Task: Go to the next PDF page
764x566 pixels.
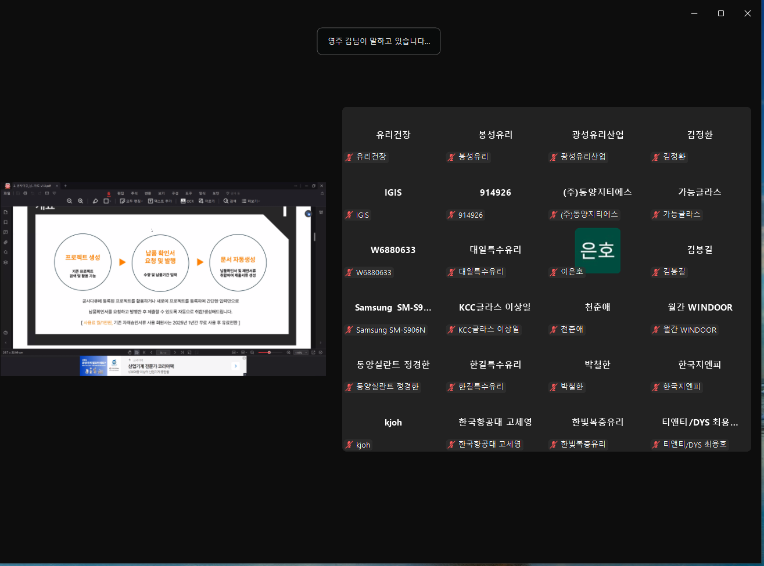Action: pos(174,352)
